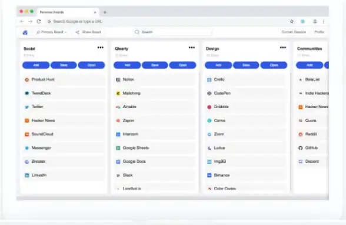Image resolution: width=346 pixels, height=225 pixels.
Task: Click the Messenger icon
Action: 27,148
